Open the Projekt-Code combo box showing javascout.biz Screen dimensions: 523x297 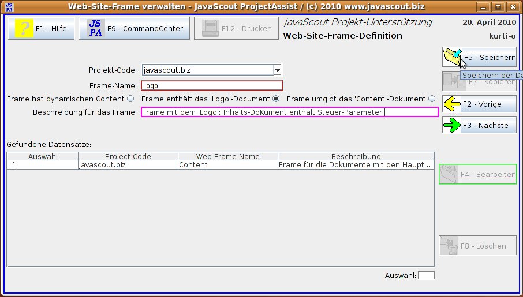[206, 70]
